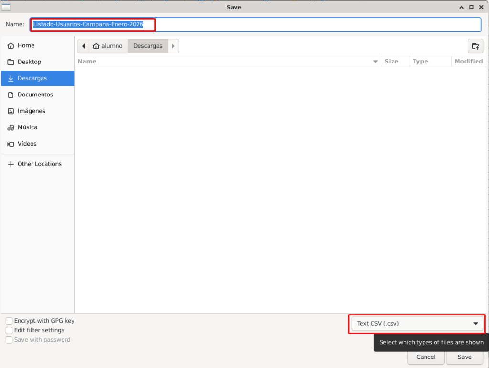Viewport: 489px width, 368px height.
Task: Click the Música note icon in sidebar
Action: [11, 127]
